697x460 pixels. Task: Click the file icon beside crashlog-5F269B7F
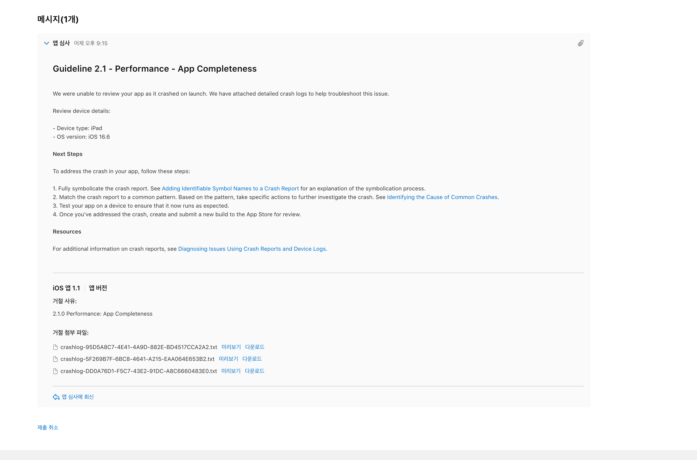click(x=55, y=359)
